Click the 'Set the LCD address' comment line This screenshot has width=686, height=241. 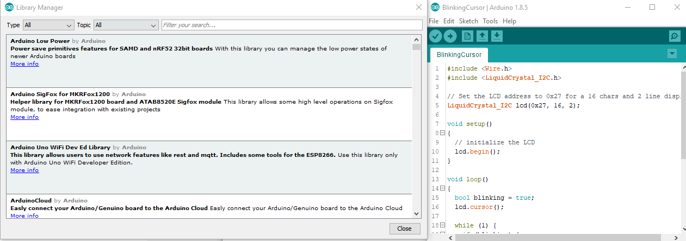click(x=564, y=96)
